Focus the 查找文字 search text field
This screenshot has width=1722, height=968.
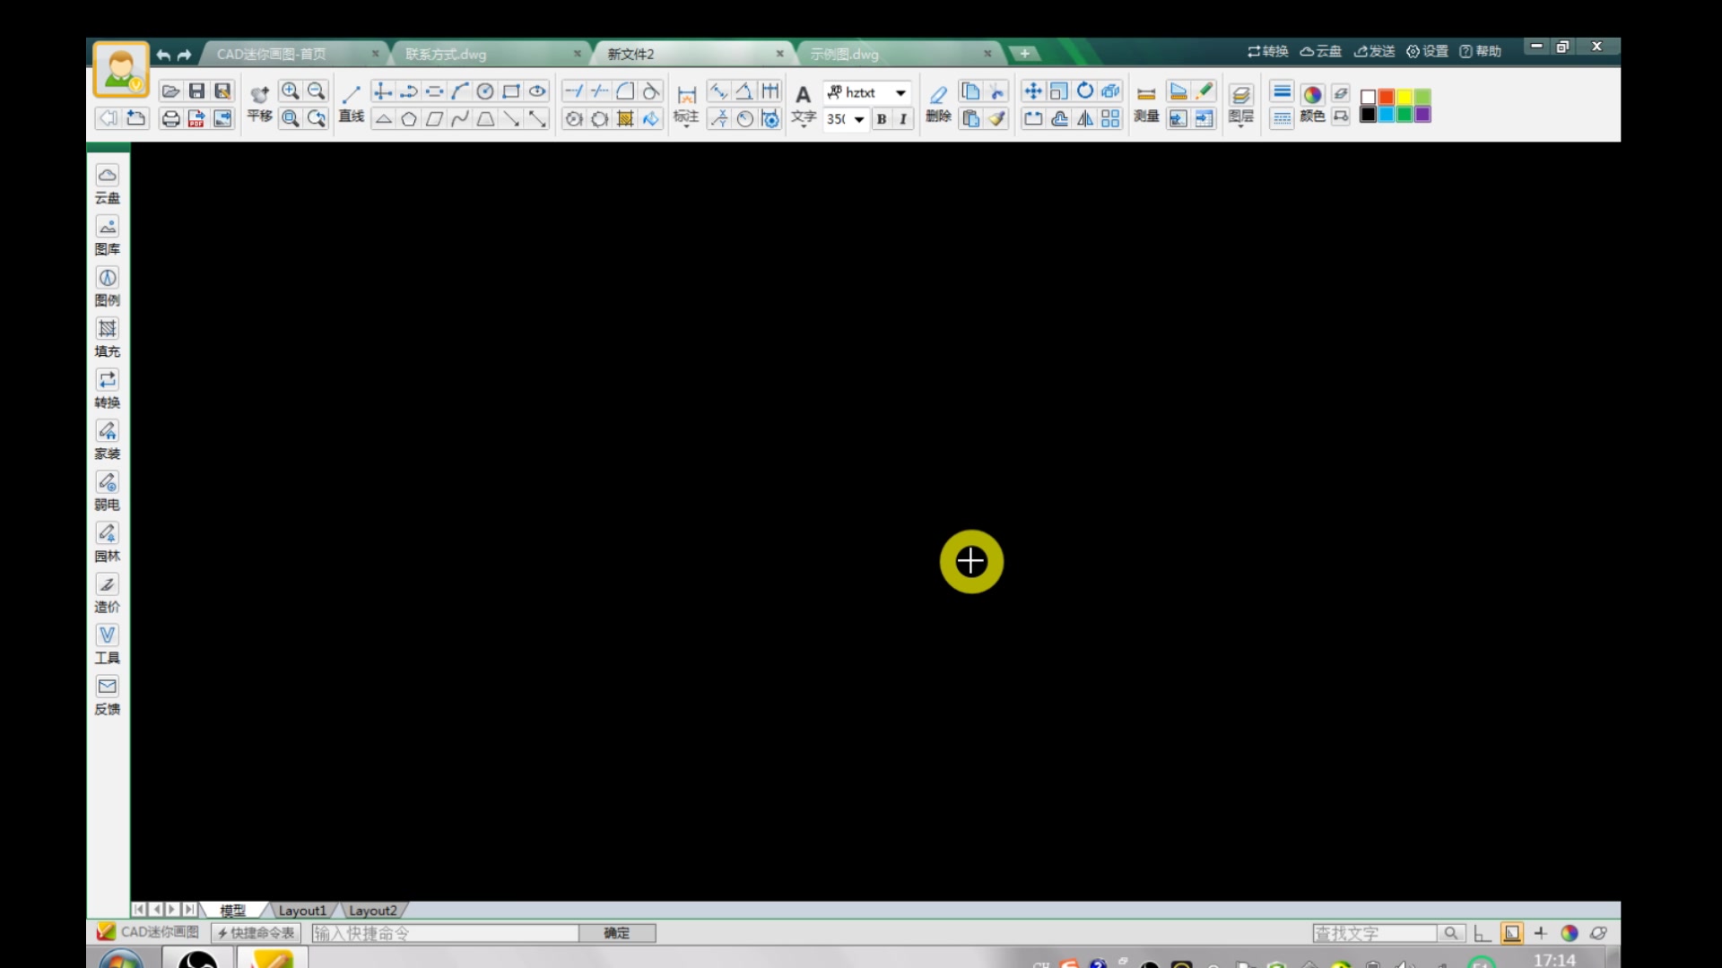tap(1374, 933)
